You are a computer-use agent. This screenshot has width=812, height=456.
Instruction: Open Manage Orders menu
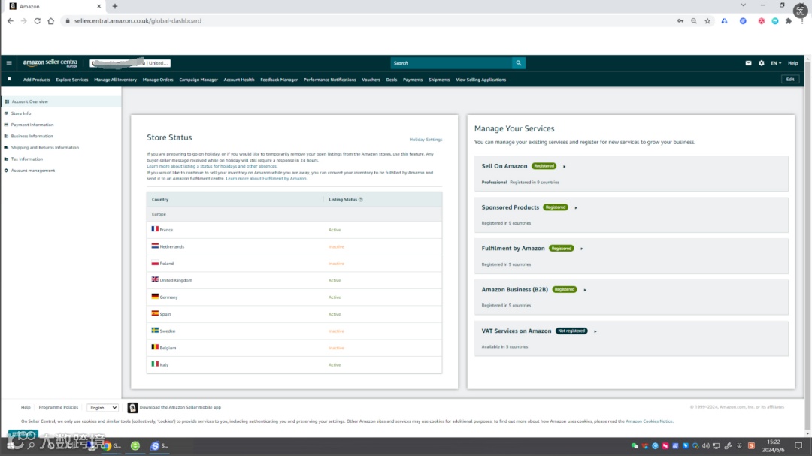[x=158, y=80]
